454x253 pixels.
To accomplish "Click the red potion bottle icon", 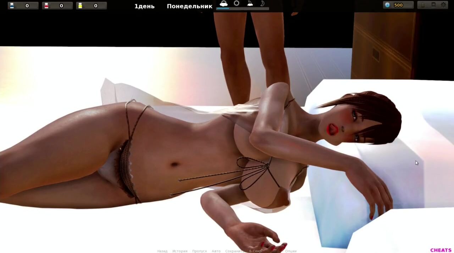I will (x=46, y=6).
